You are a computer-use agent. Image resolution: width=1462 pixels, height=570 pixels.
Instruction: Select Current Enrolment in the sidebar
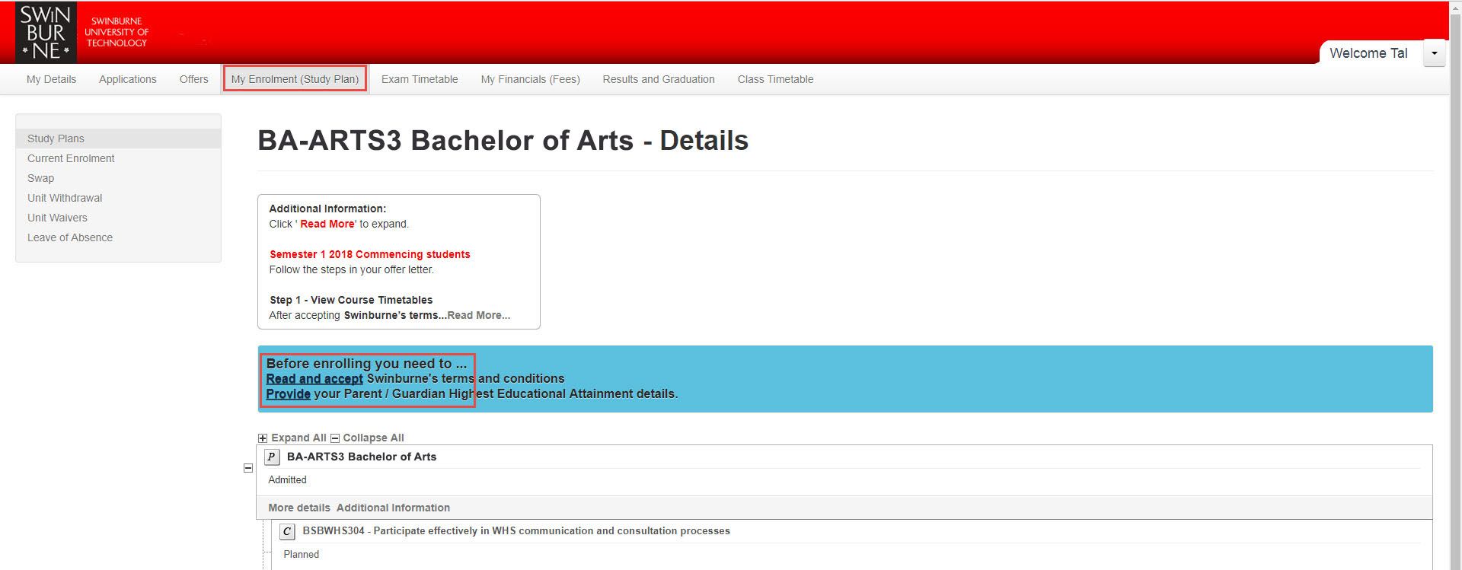click(71, 158)
